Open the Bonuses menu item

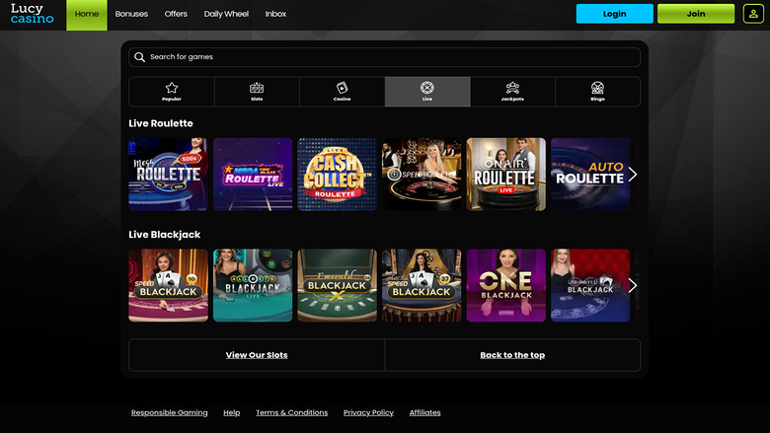pos(131,15)
